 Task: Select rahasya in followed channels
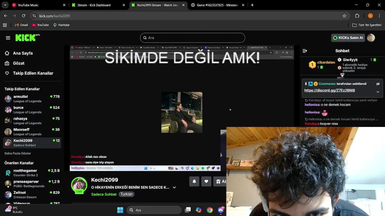(x=32, y=121)
